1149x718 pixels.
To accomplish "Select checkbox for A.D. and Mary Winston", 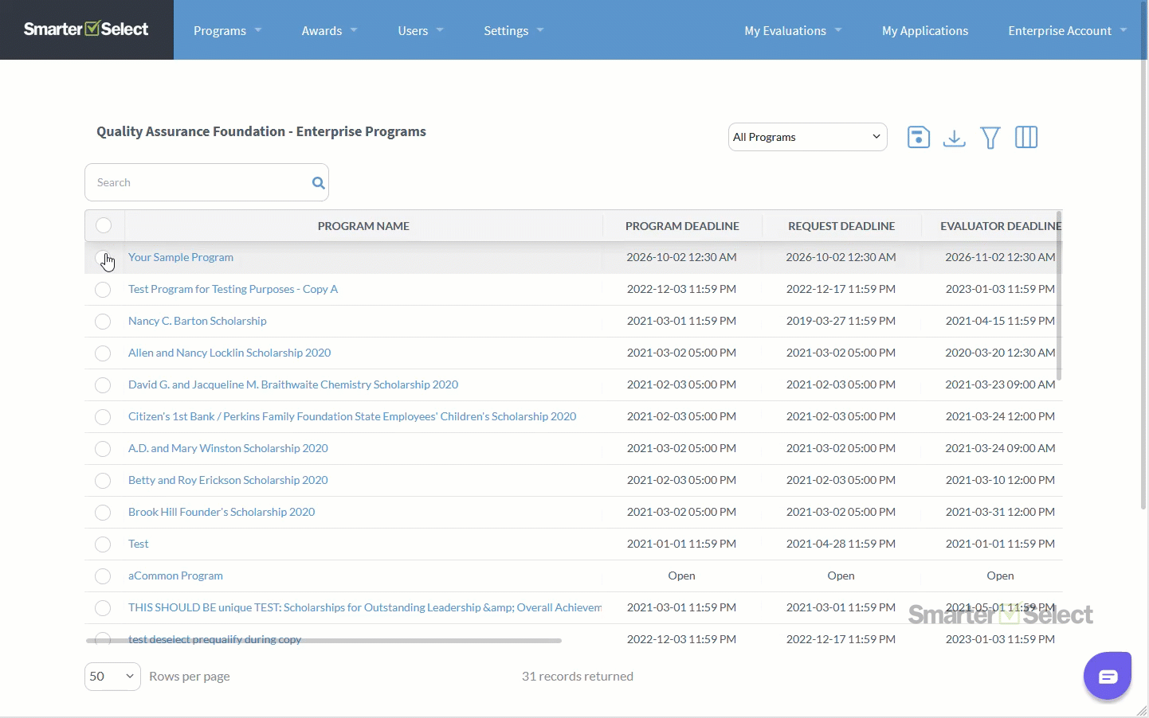I will coord(103,448).
